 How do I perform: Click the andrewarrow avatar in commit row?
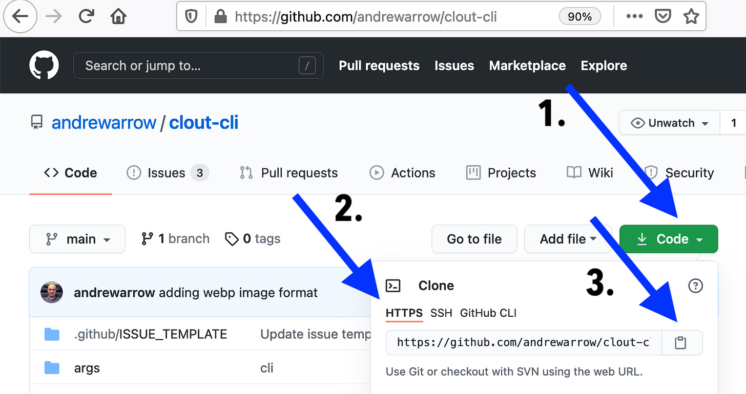tap(52, 293)
